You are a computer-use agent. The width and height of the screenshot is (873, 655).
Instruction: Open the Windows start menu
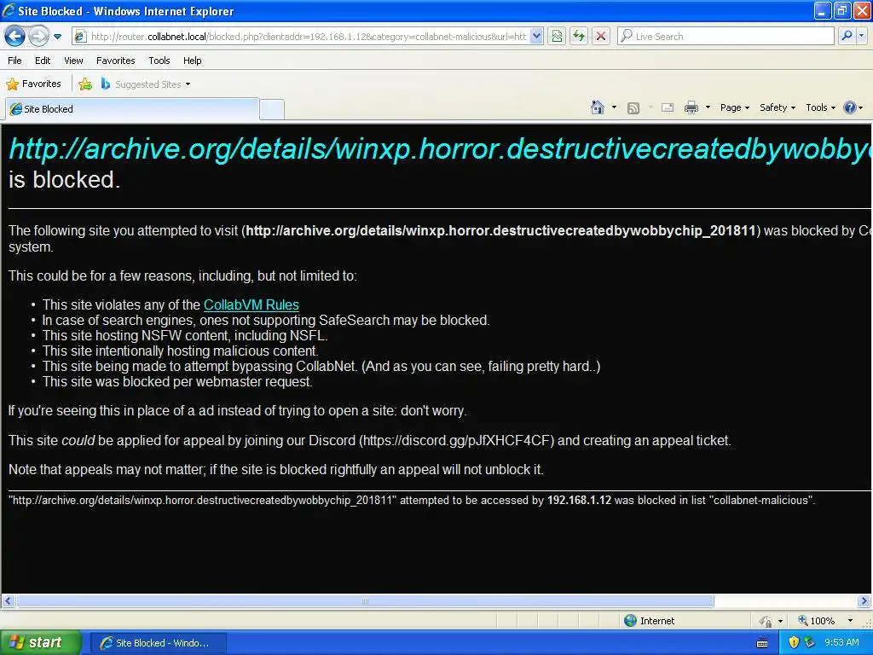pos(40,643)
